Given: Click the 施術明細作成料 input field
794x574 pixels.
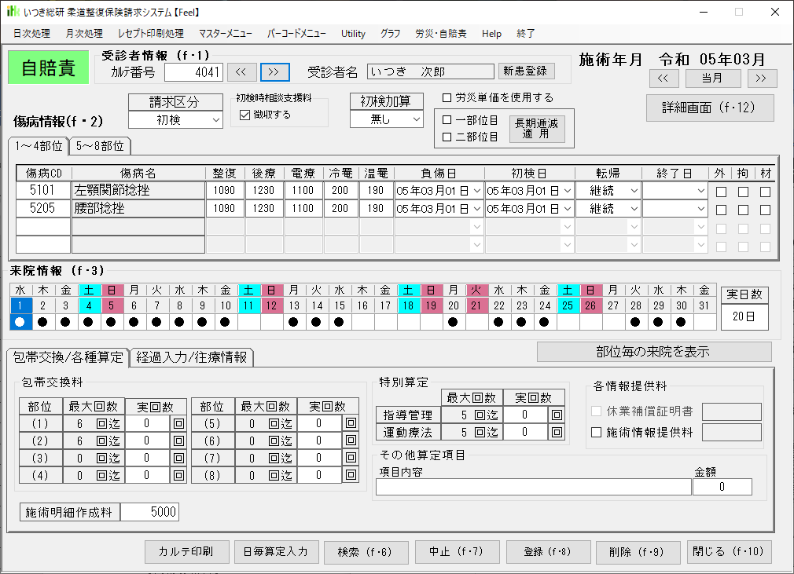Looking at the screenshot, I should click(x=149, y=513).
